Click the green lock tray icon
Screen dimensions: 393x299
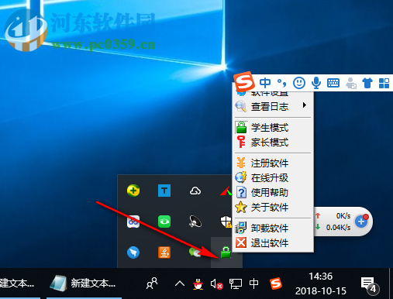pyautogui.click(x=226, y=253)
